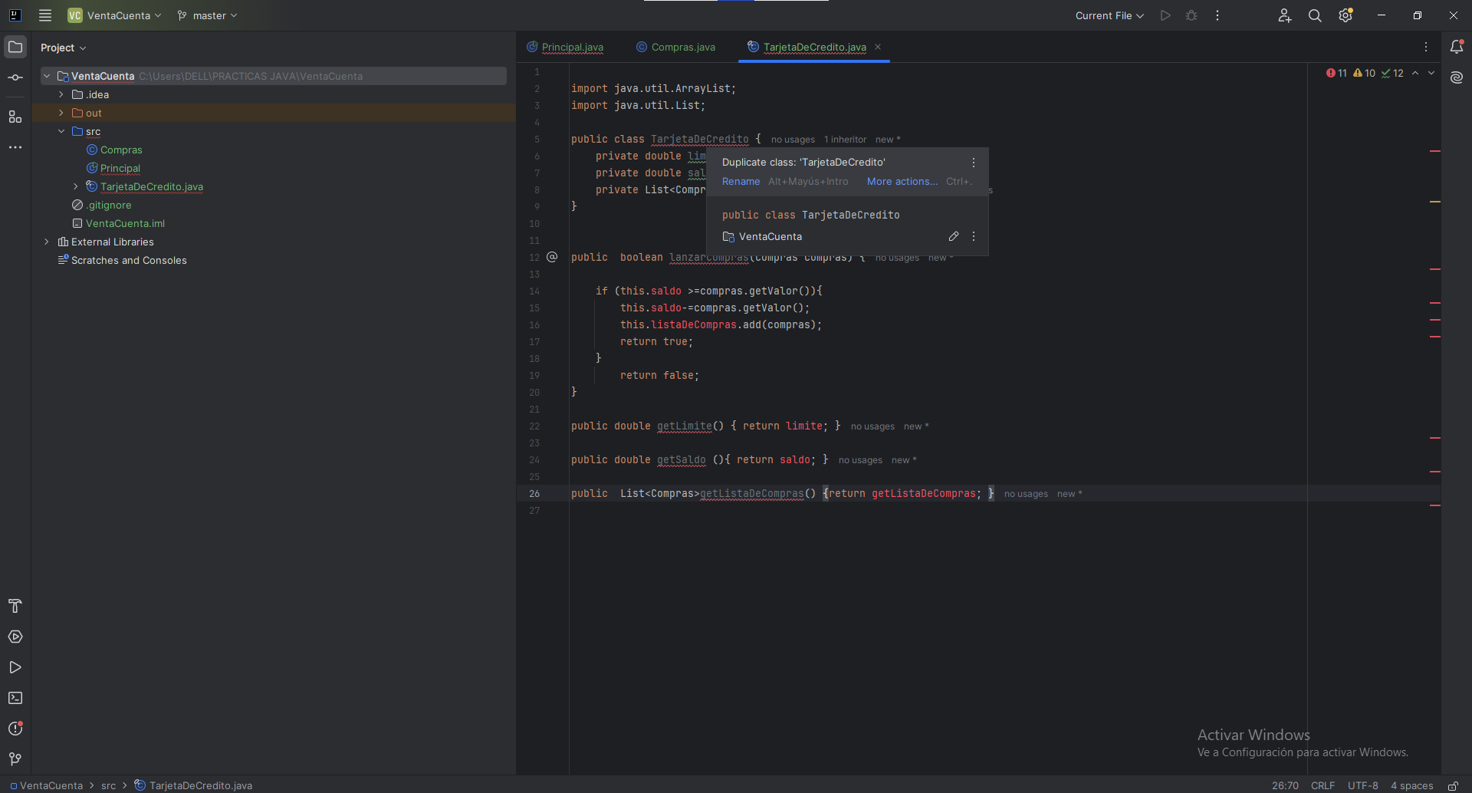Select TarjetaDeCredito.java tab

814,47
